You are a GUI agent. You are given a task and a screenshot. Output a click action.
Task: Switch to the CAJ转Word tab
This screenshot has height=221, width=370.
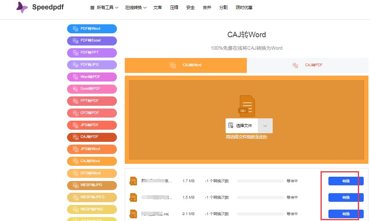[x=186, y=65]
